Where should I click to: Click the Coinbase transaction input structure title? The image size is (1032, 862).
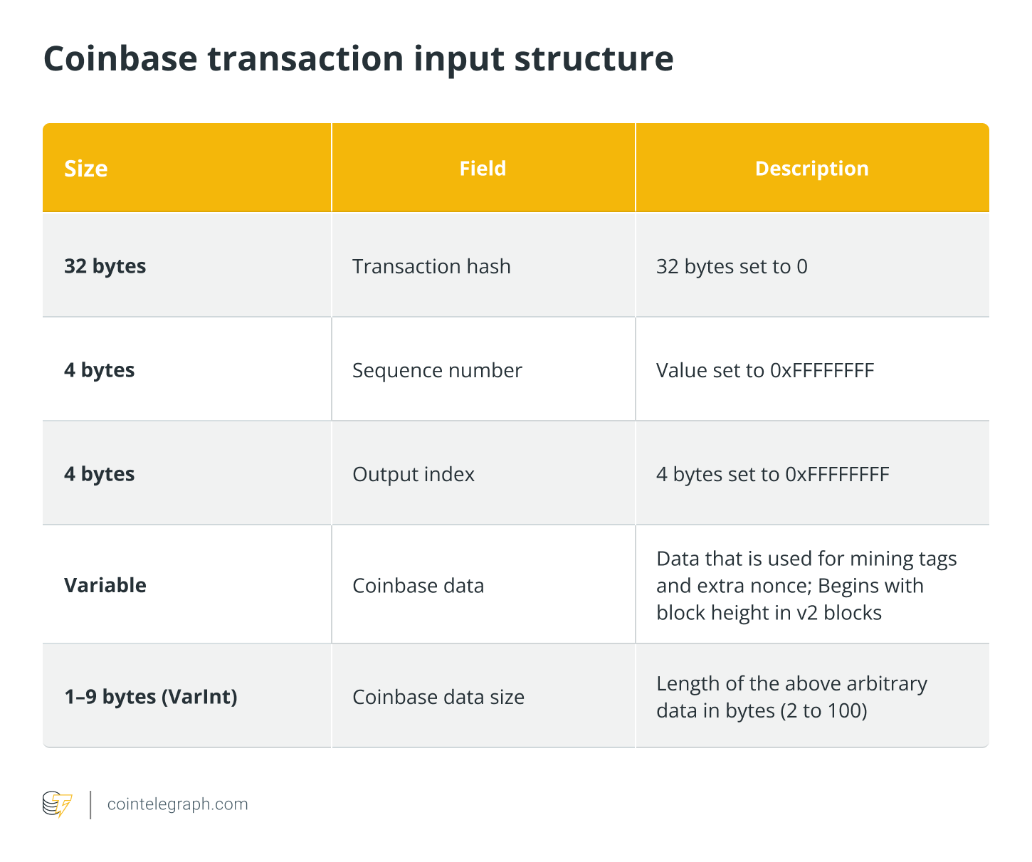358,58
